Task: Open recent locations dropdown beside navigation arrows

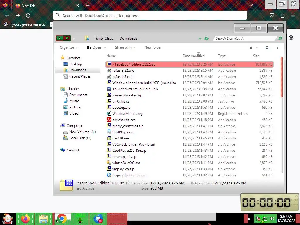Action: point(74,39)
